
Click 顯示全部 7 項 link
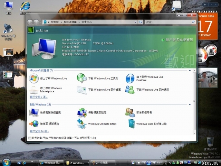coord(39,97)
